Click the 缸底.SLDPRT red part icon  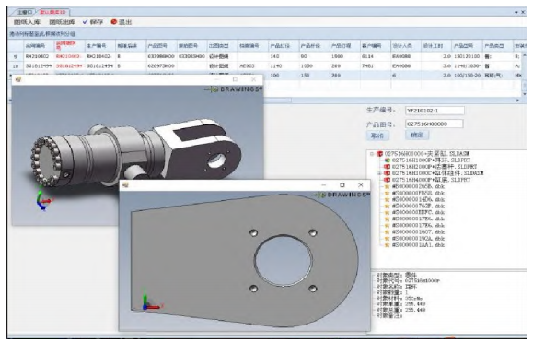[387, 180]
